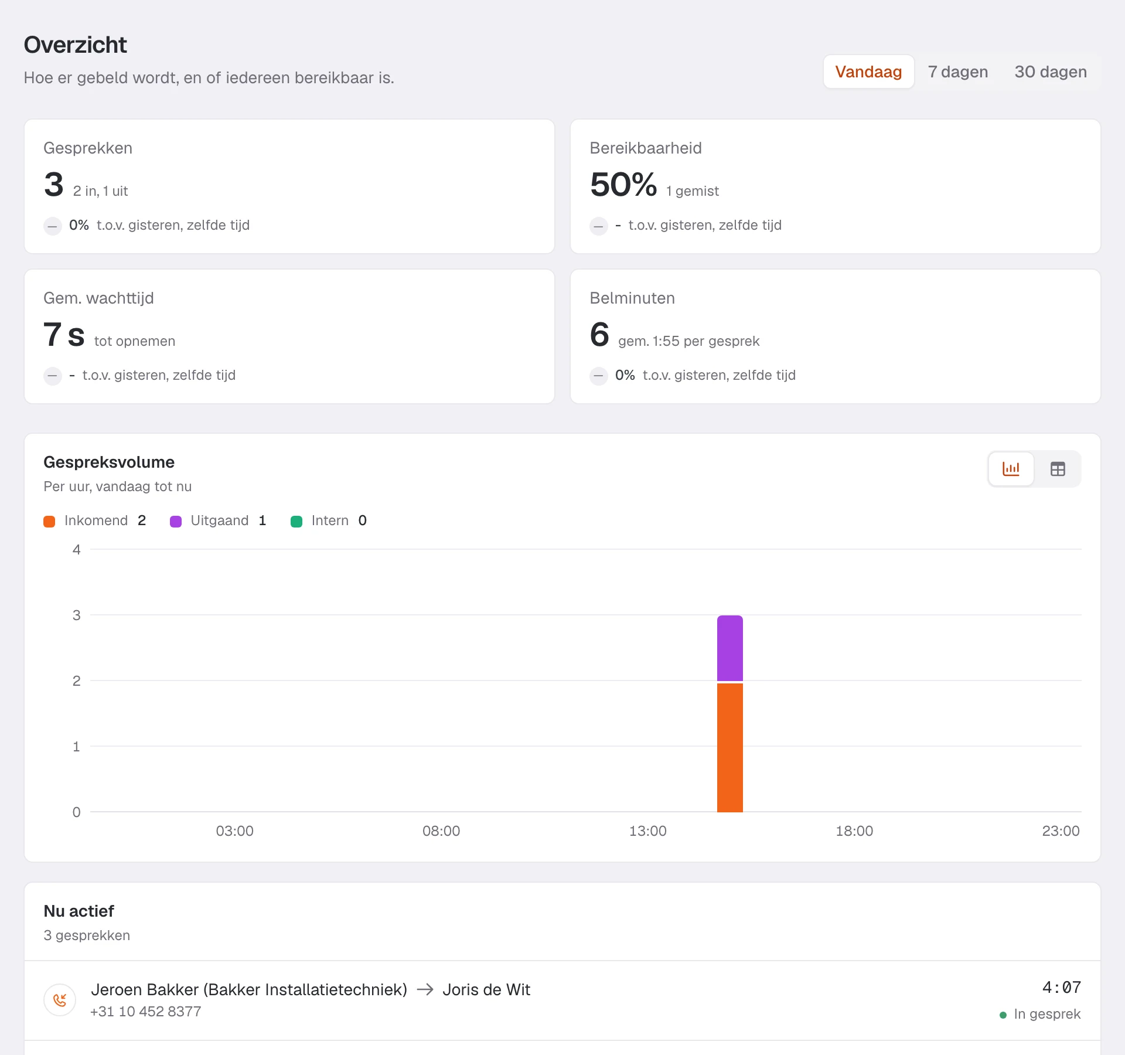Screen dimensions: 1125x1055
Task: Toggle the purple Uitgaand legend swatch
Action: point(176,521)
